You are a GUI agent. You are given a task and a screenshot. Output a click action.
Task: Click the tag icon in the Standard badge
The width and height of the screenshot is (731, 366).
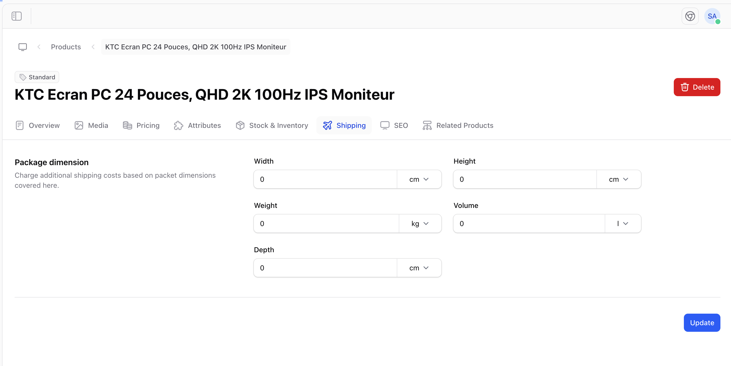(x=23, y=77)
